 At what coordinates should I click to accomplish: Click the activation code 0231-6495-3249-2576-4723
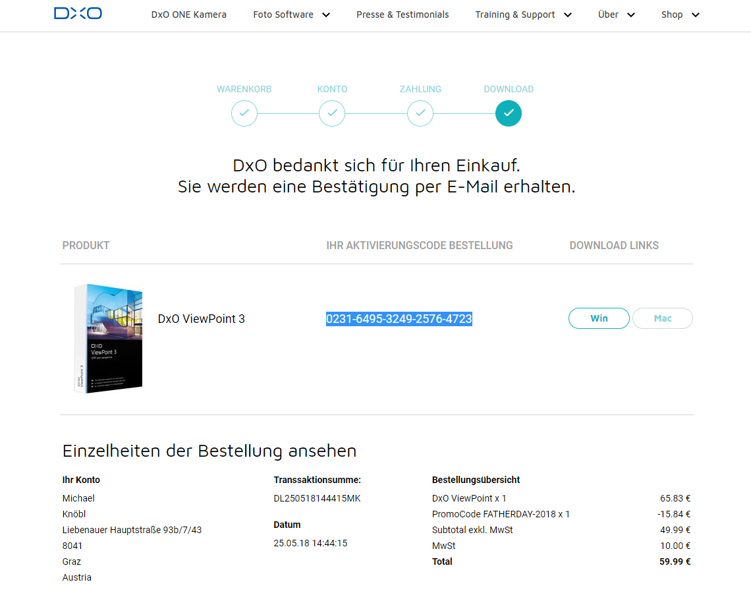399,319
